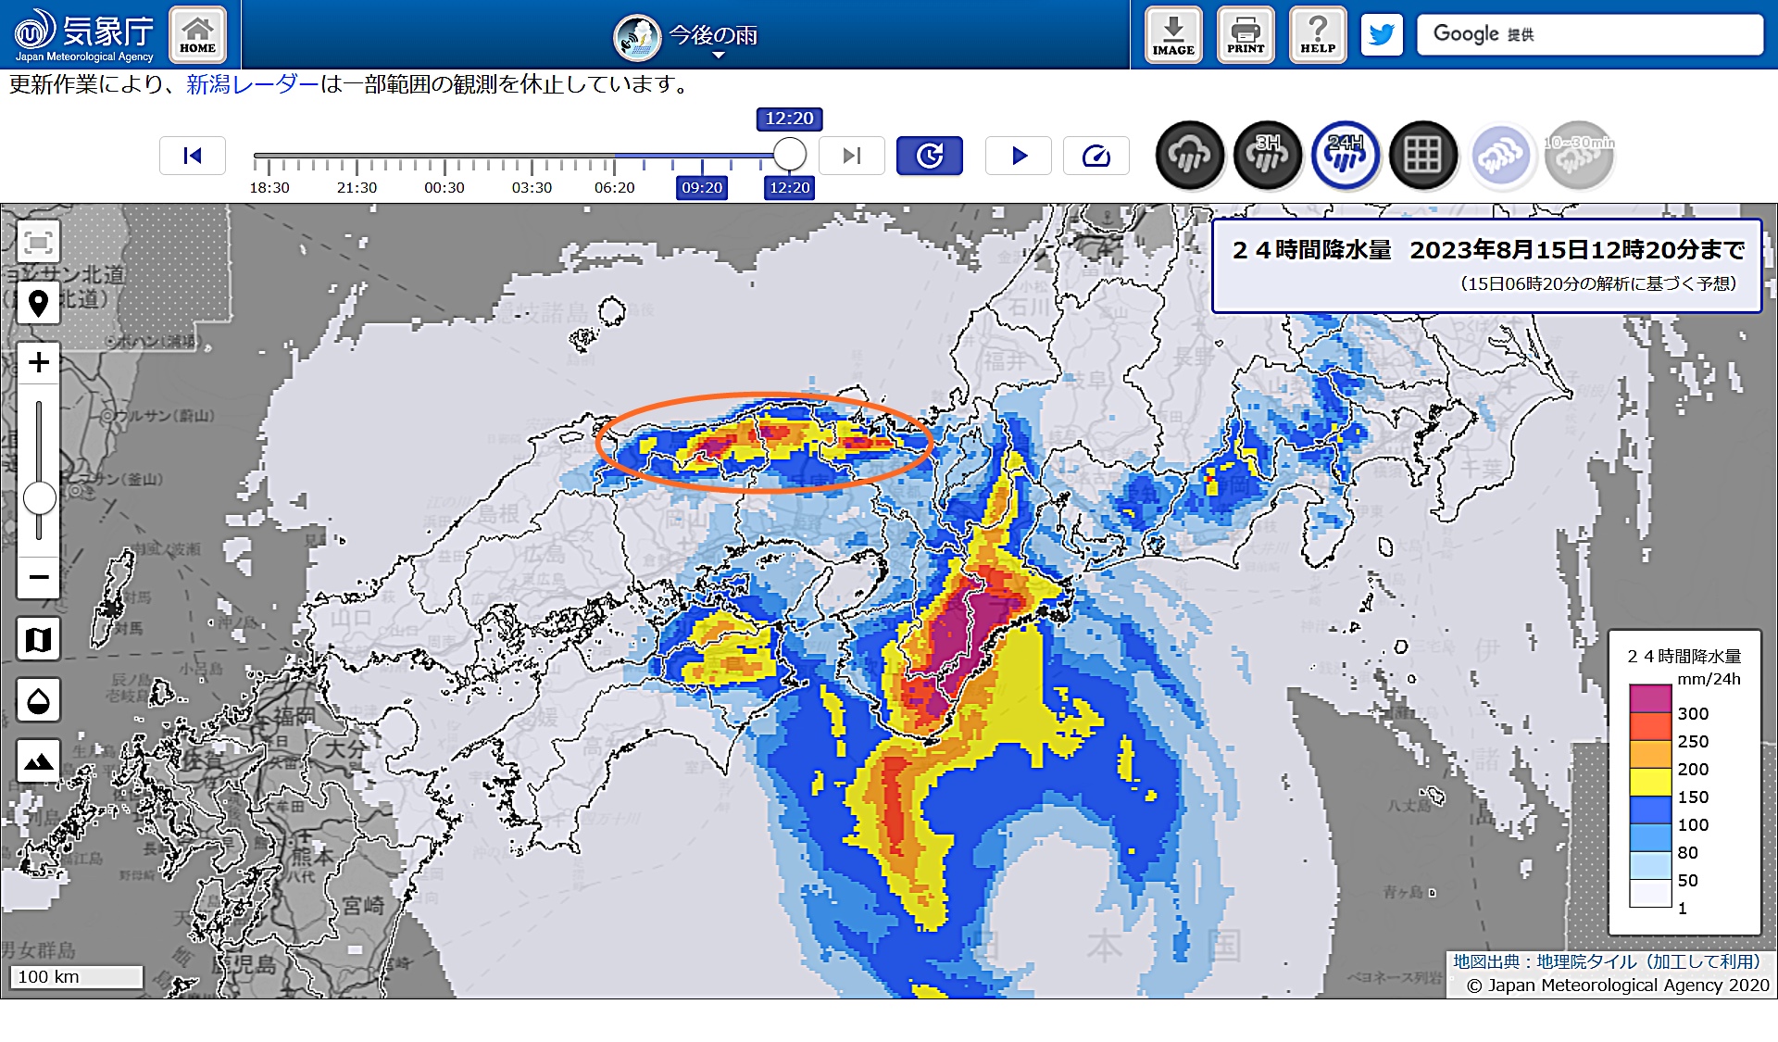Open the HELP icon button
The width and height of the screenshot is (1778, 1042).
coord(1318,34)
